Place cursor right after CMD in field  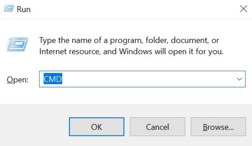click(63, 79)
